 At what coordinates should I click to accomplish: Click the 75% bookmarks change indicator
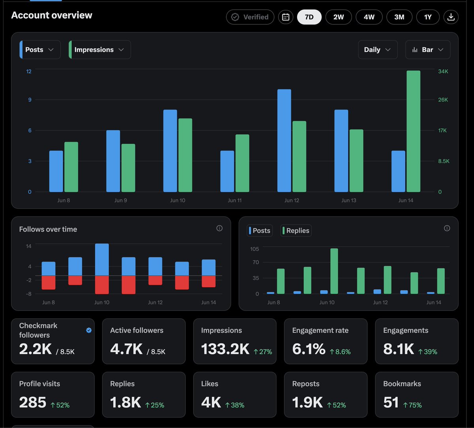pyautogui.click(x=412, y=405)
